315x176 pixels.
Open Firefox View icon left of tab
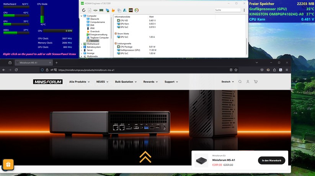click(10, 63)
